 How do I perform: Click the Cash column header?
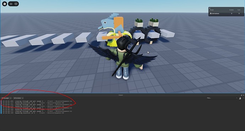[239, 10]
